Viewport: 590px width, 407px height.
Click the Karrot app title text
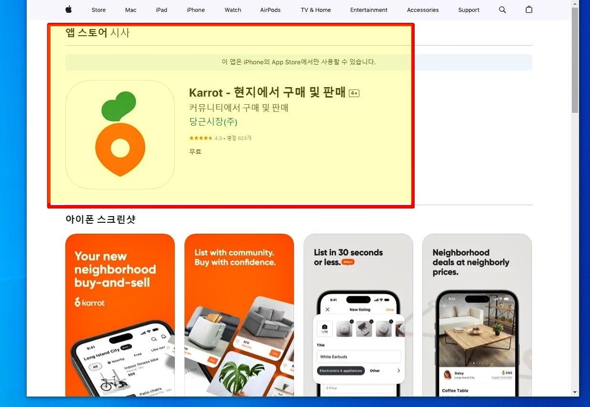[x=267, y=92]
